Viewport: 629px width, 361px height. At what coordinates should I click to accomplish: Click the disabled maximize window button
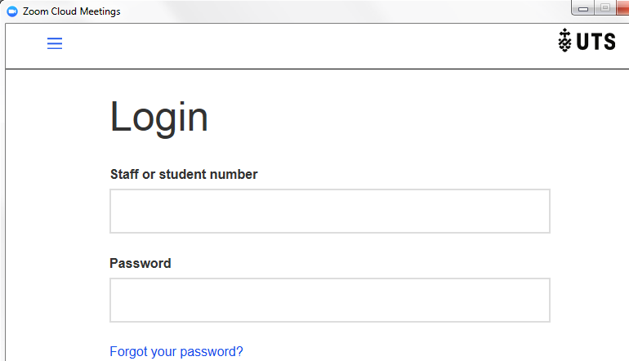[605, 8]
